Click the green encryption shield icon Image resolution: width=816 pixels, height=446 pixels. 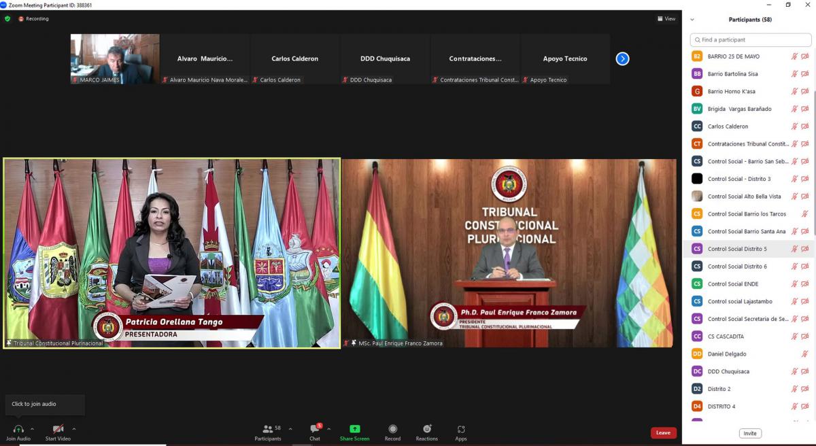(7, 18)
